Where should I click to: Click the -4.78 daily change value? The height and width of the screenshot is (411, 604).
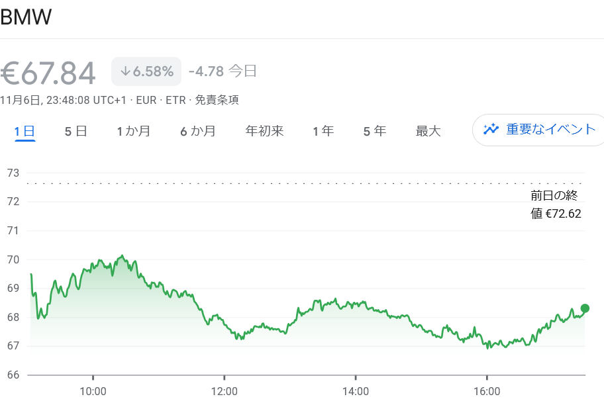[x=205, y=70]
